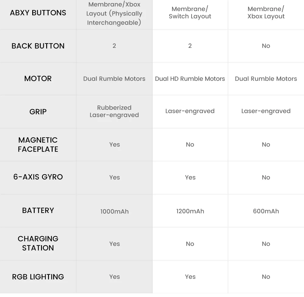Click the Dual HD Rumble Motors cell

tap(190, 79)
